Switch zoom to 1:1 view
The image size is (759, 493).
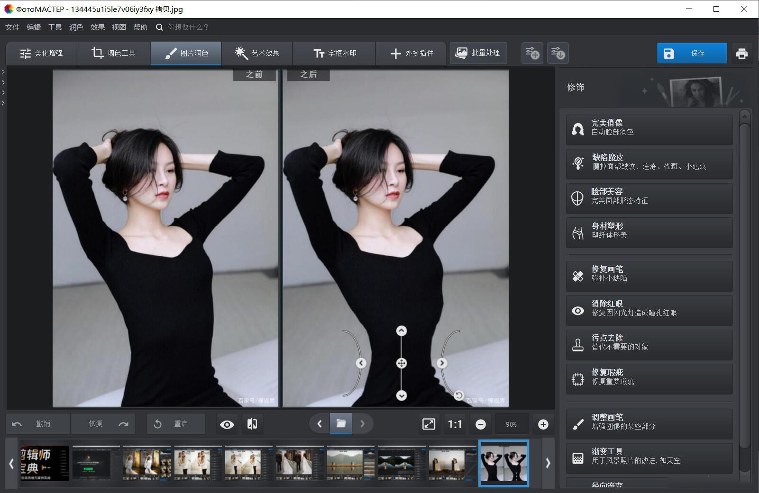click(454, 424)
